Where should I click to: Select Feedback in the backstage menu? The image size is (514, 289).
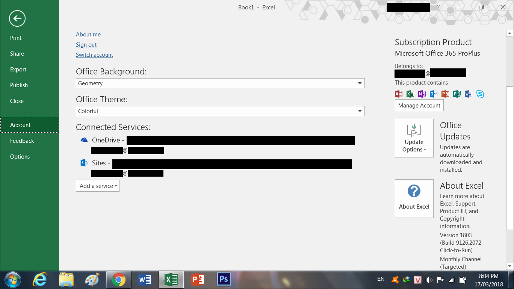coord(29,141)
